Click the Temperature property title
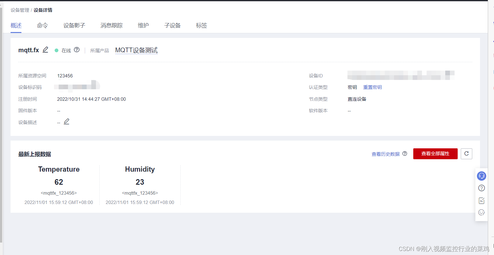The image size is (494, 255). [x=59, y=169]
